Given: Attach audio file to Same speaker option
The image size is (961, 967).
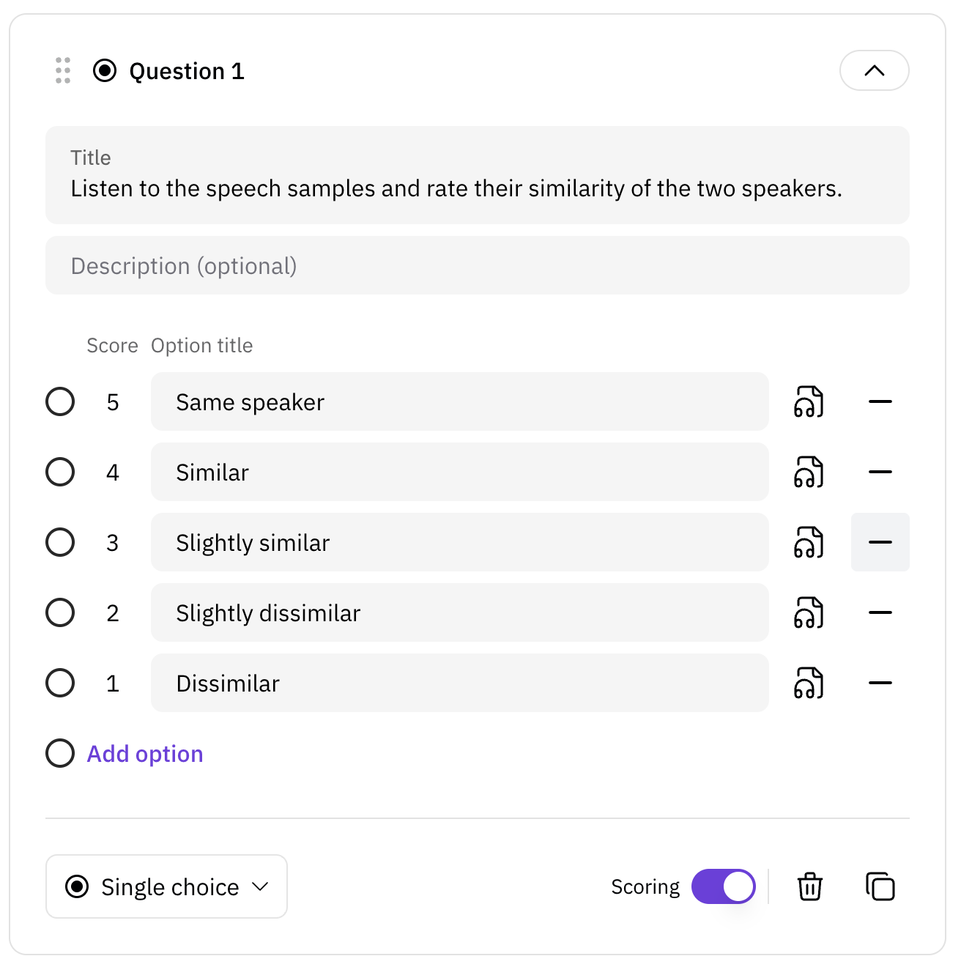Looking at the screenshot, I should click(809, 401).
